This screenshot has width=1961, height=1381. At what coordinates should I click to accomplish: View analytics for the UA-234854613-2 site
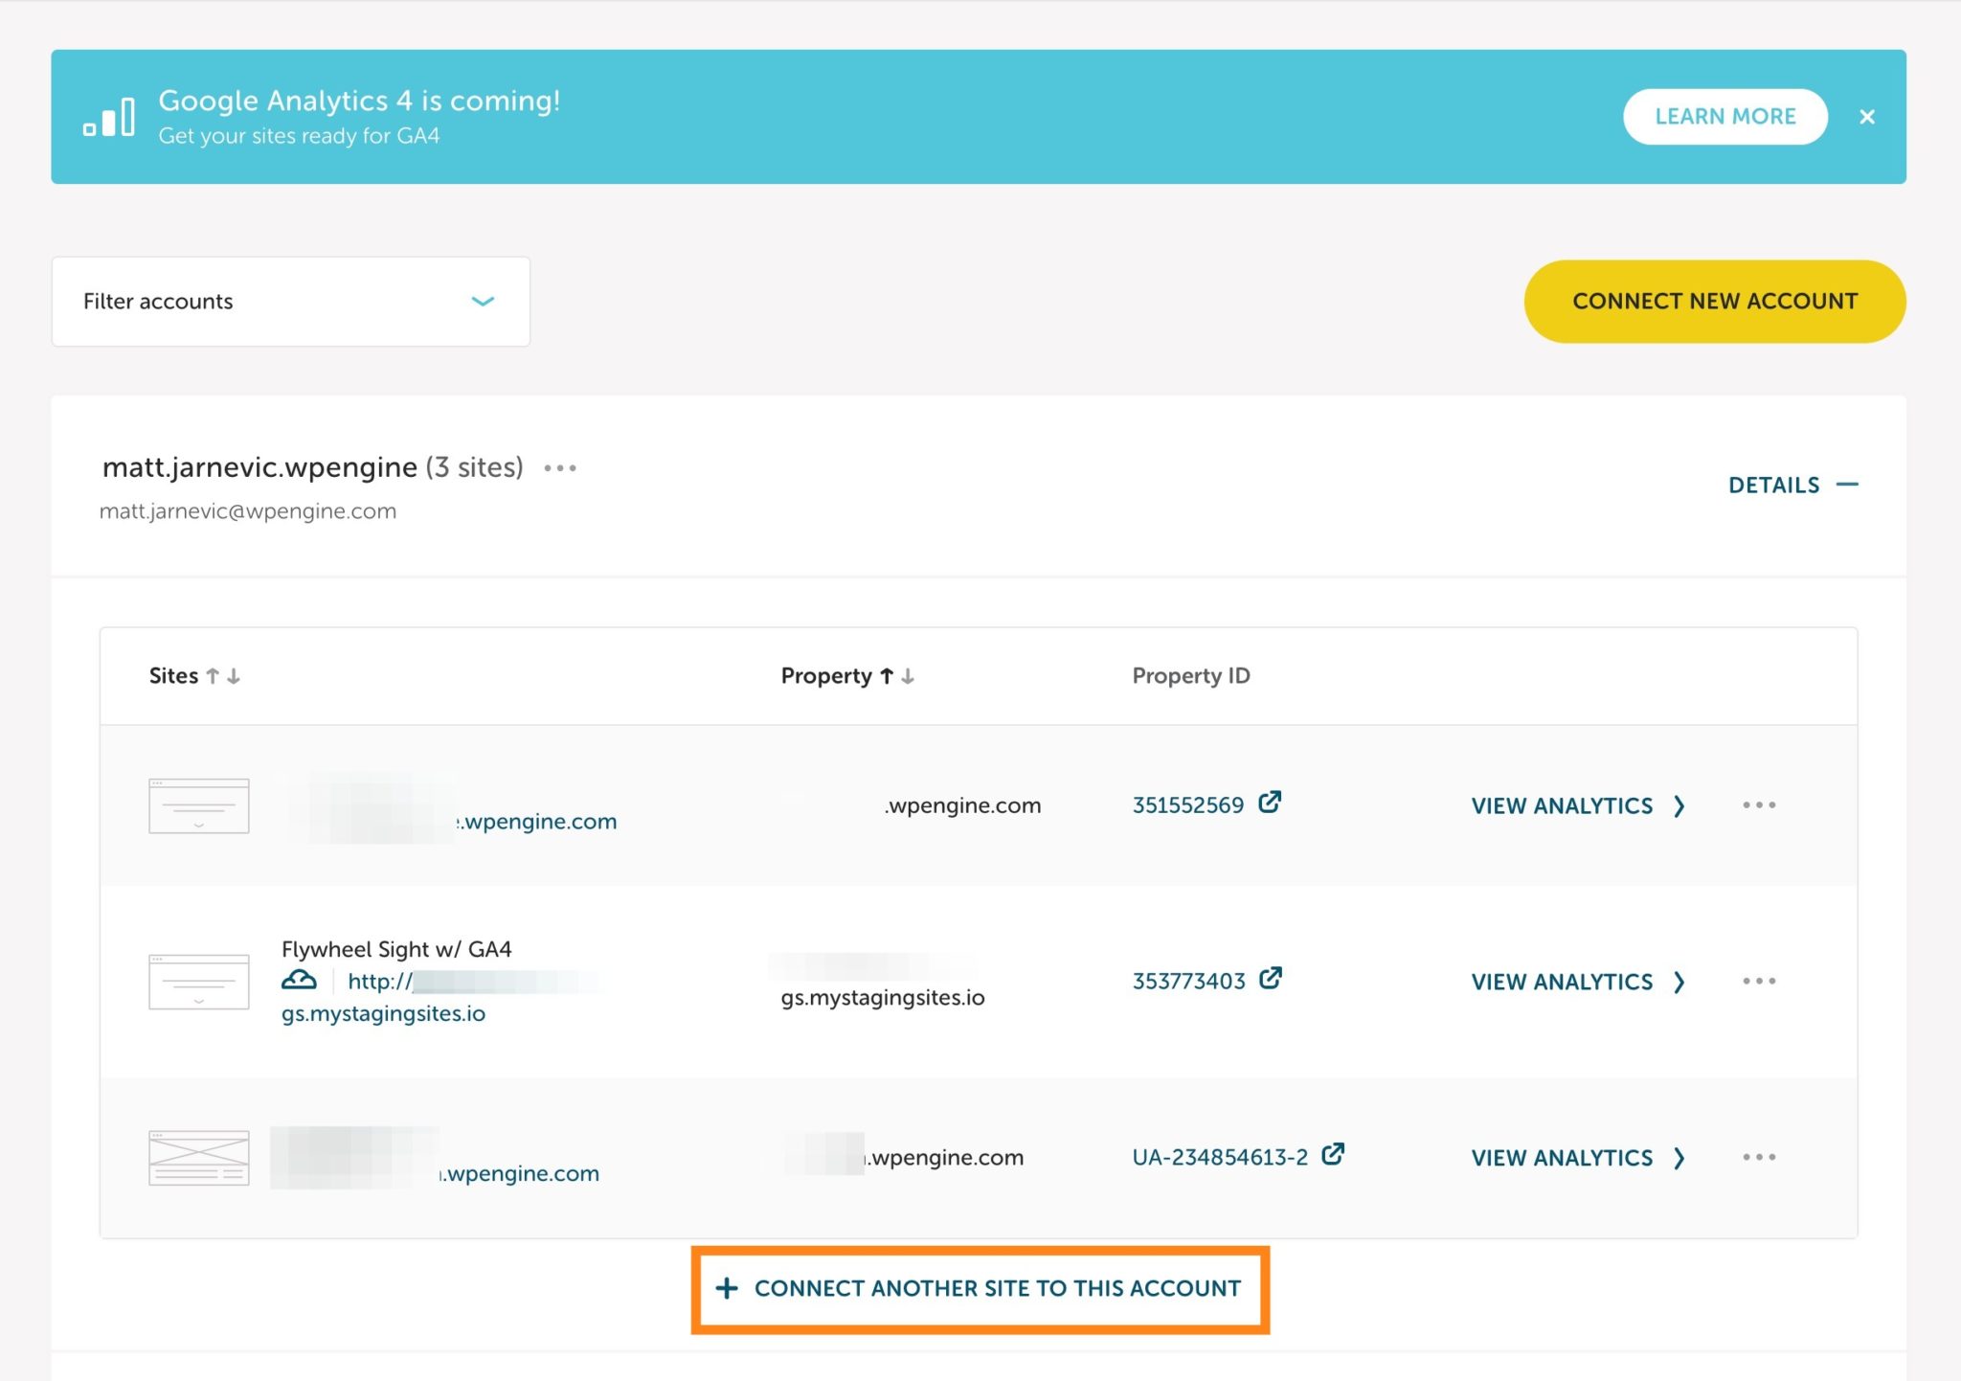pyautogui.click(x=1561, y=1157)
